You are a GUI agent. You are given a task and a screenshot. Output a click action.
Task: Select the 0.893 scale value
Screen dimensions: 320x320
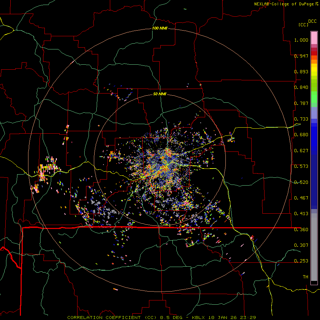pyautogui.click(x=301, y=71)
